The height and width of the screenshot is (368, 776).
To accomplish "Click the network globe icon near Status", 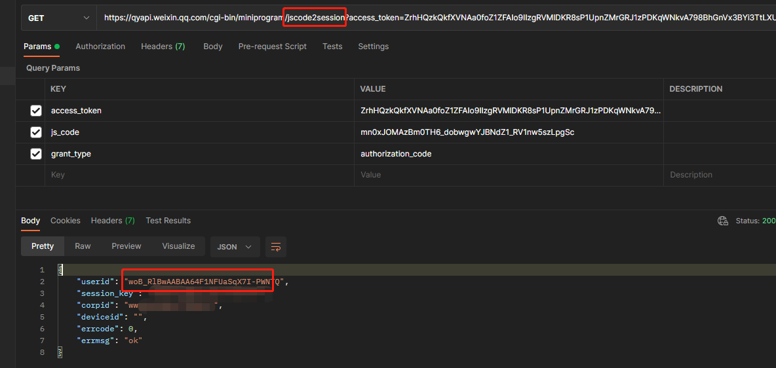I will click(723, 221).
